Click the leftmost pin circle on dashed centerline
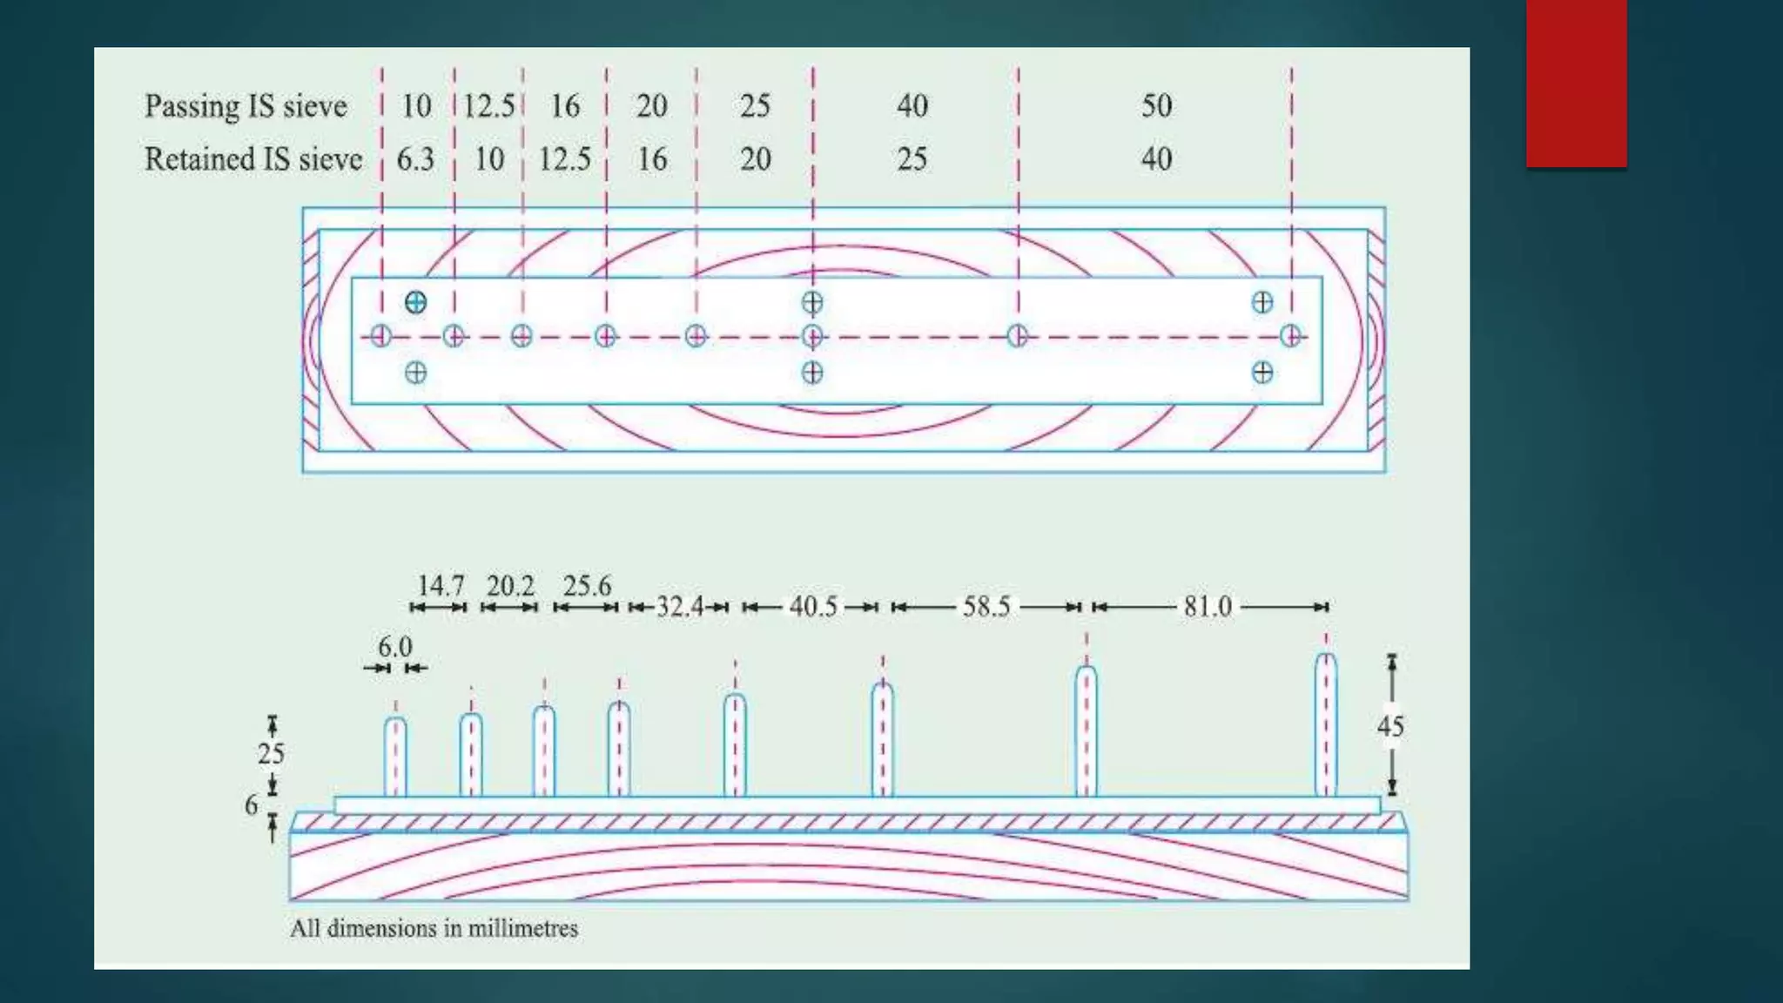This screenshot has height=1003, width=1783. (380, 336)
